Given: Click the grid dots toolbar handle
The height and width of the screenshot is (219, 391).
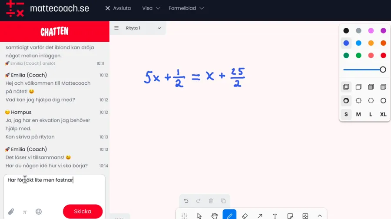Looking at the screenshot, I should point(184,216).
